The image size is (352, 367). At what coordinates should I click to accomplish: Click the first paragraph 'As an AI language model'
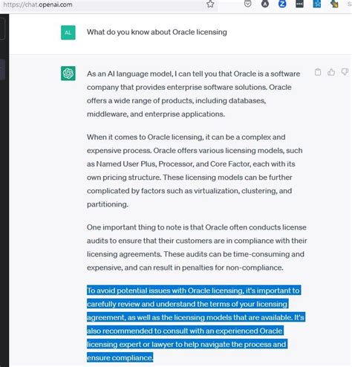tap(193, 94)
